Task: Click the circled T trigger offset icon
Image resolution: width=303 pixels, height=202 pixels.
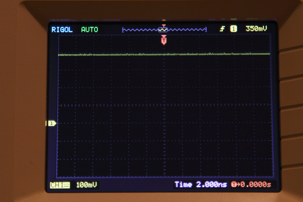Action: [233, 185]
